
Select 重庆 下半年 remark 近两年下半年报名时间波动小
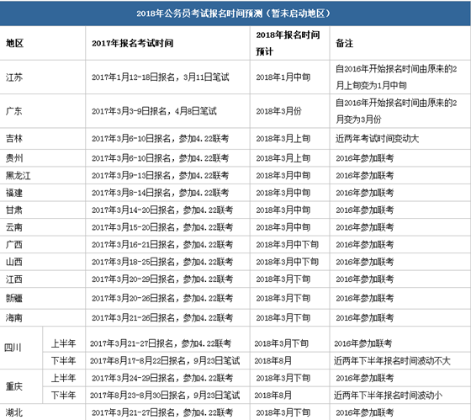389,396
